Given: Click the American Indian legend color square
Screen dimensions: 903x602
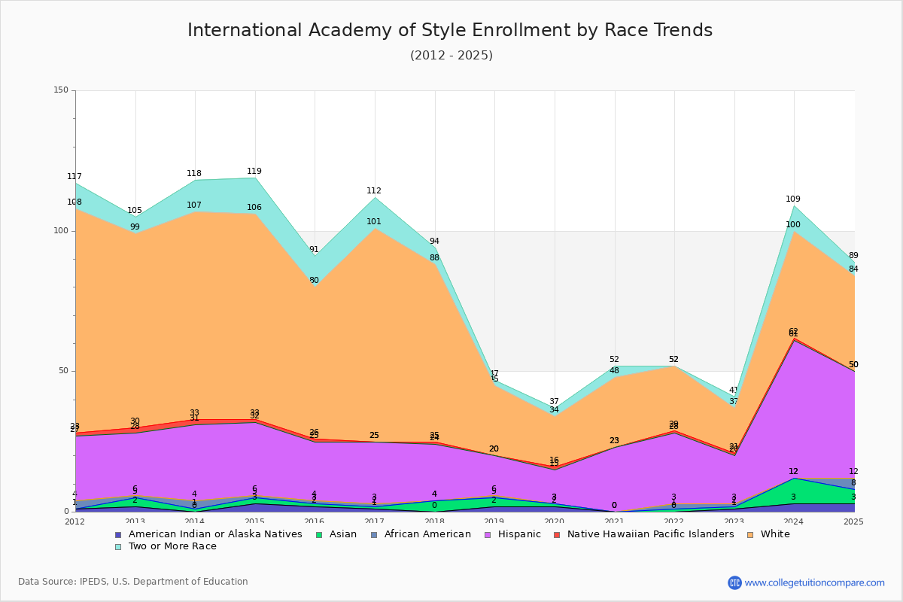Looking at the screenshot, I should coord(118,534).
